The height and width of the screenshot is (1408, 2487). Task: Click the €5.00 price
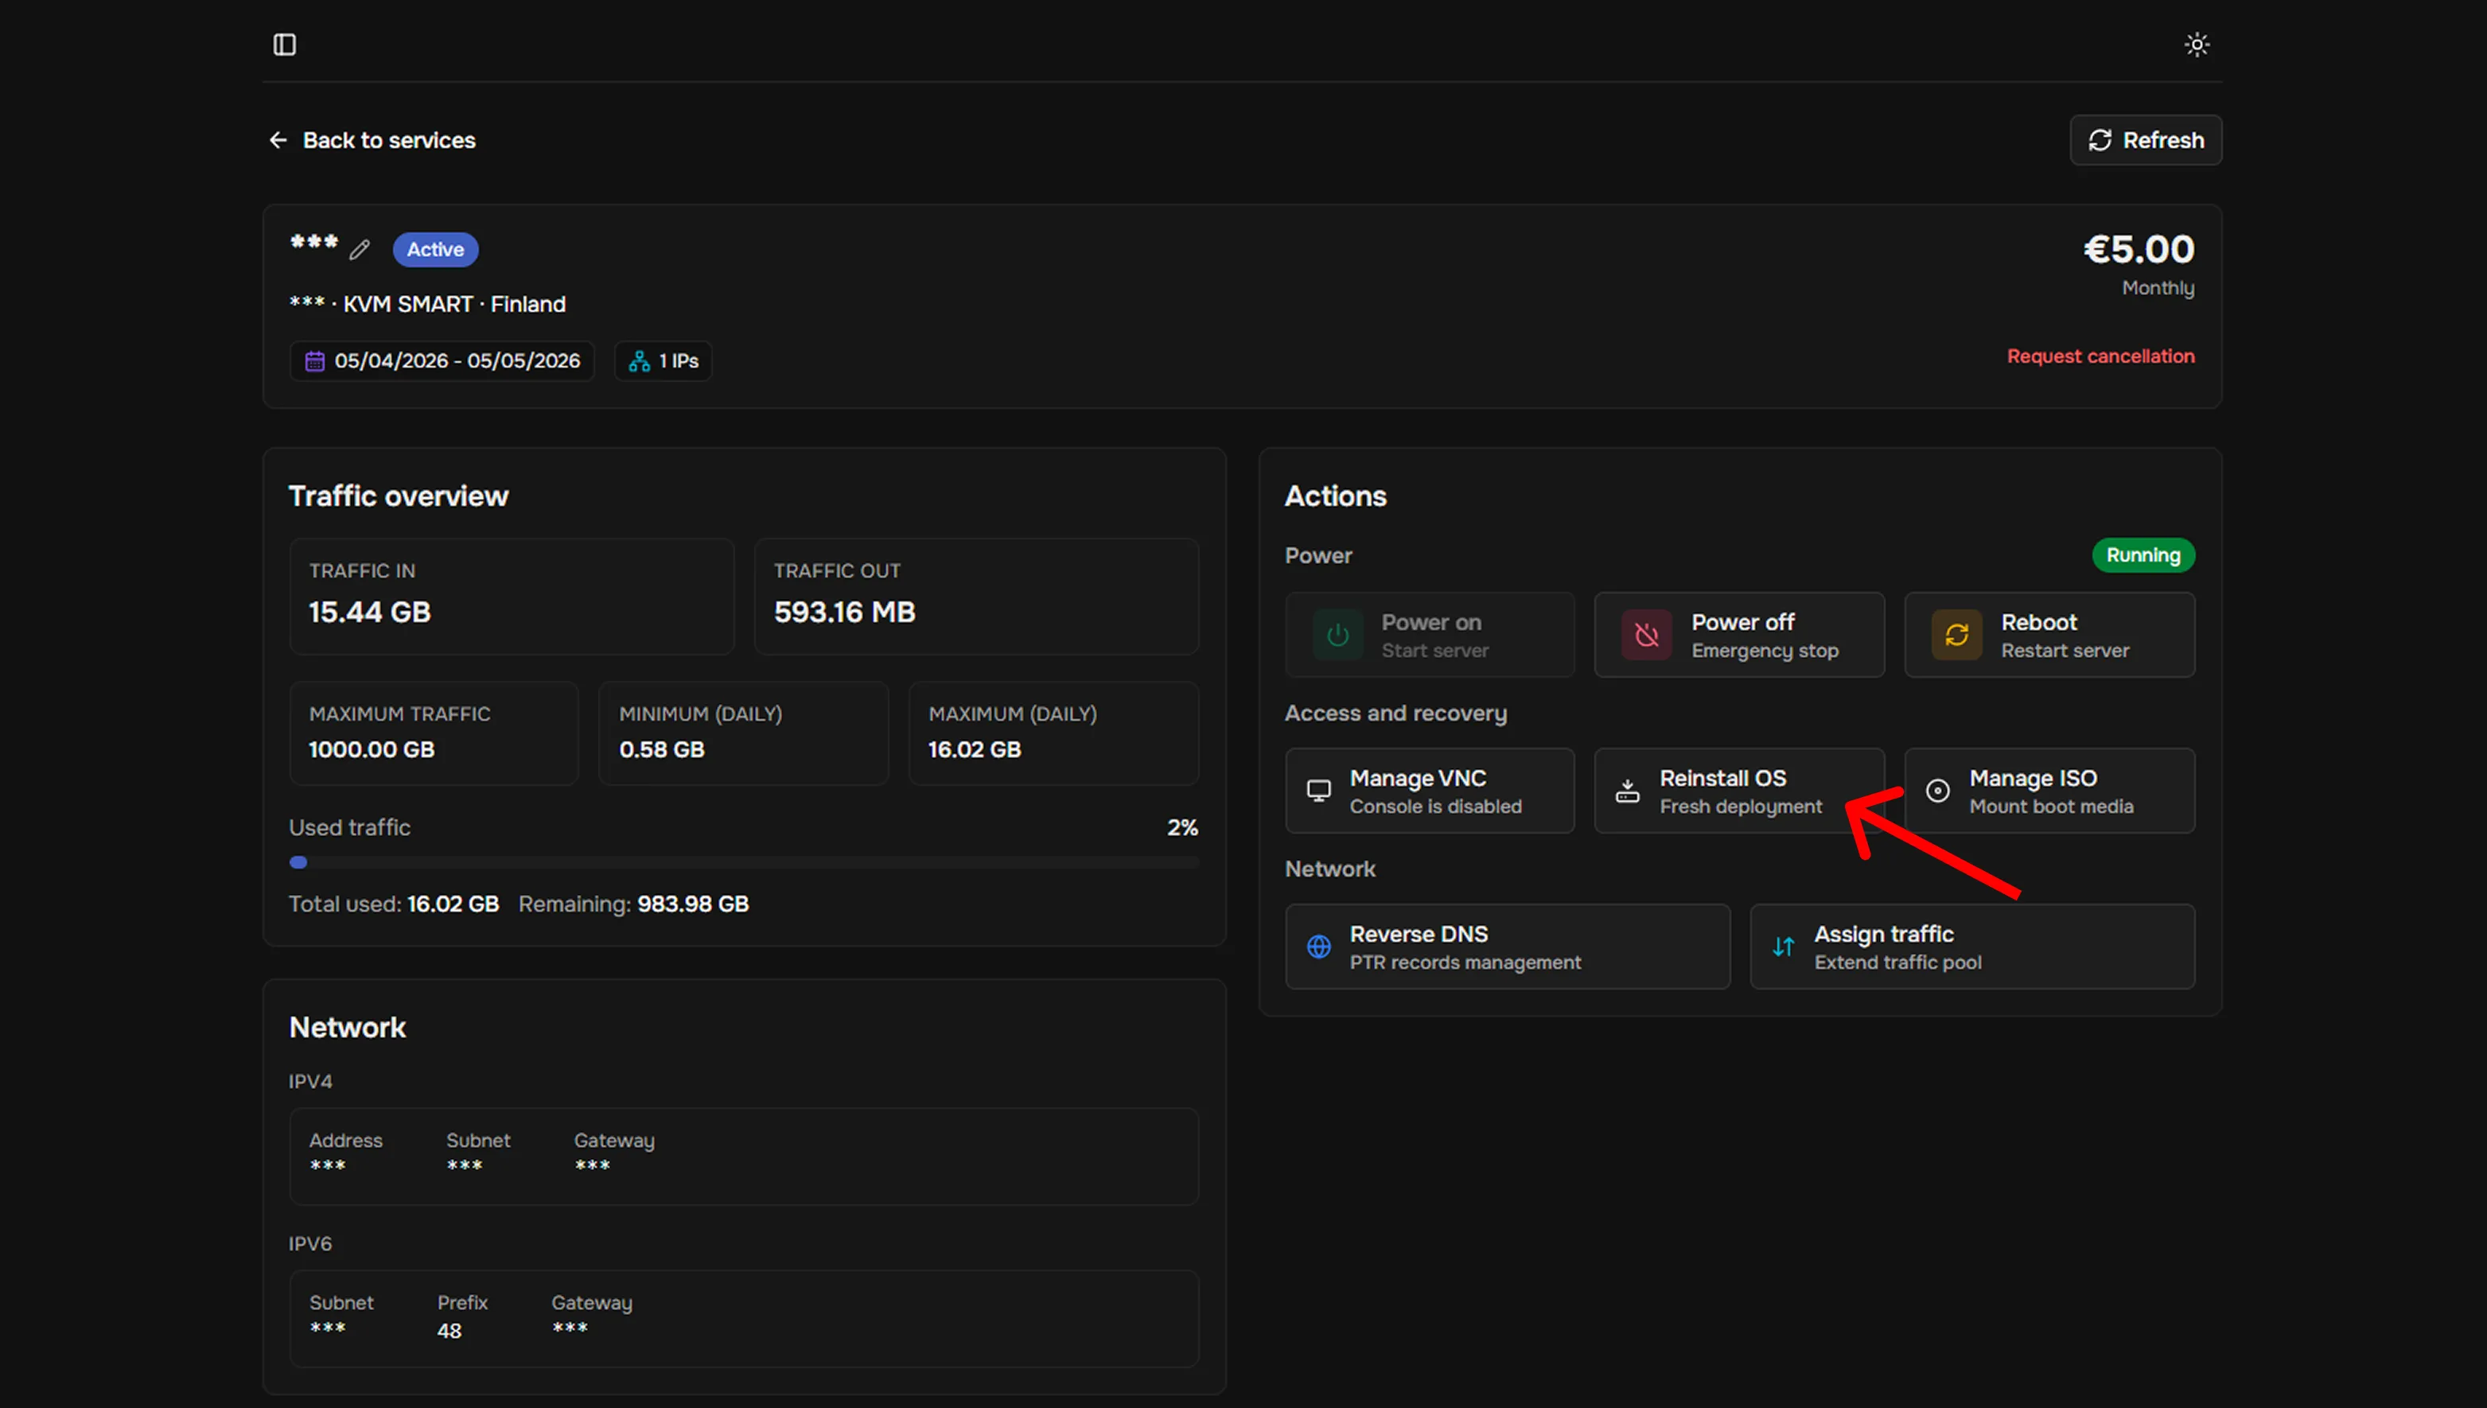tap(2138, 250)
